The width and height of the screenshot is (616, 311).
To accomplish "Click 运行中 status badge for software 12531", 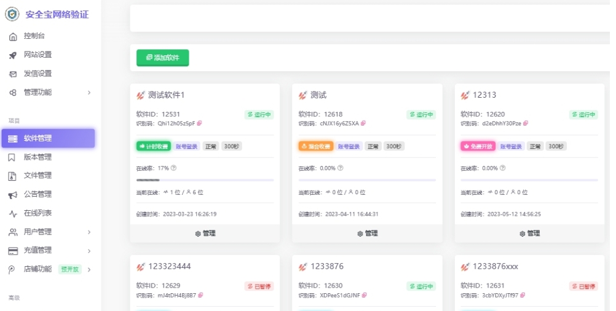I will pos(259,115).
